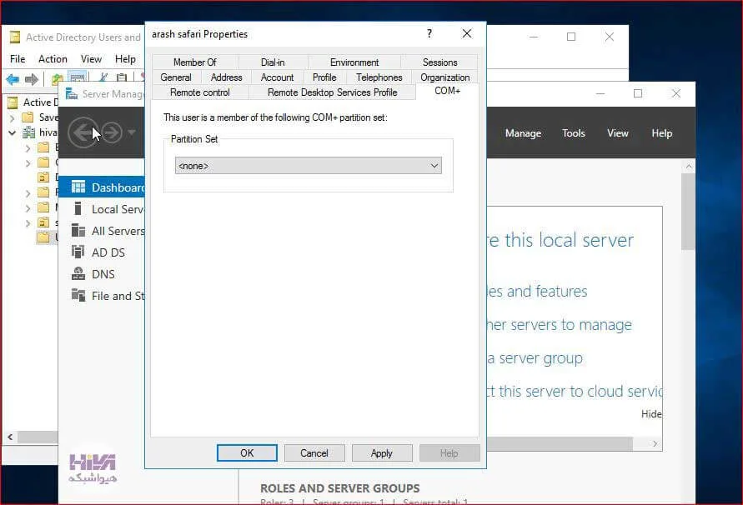Click the question mark help icon in Properties dialog
Screen dimensions: 743x505
click(429, 33)
